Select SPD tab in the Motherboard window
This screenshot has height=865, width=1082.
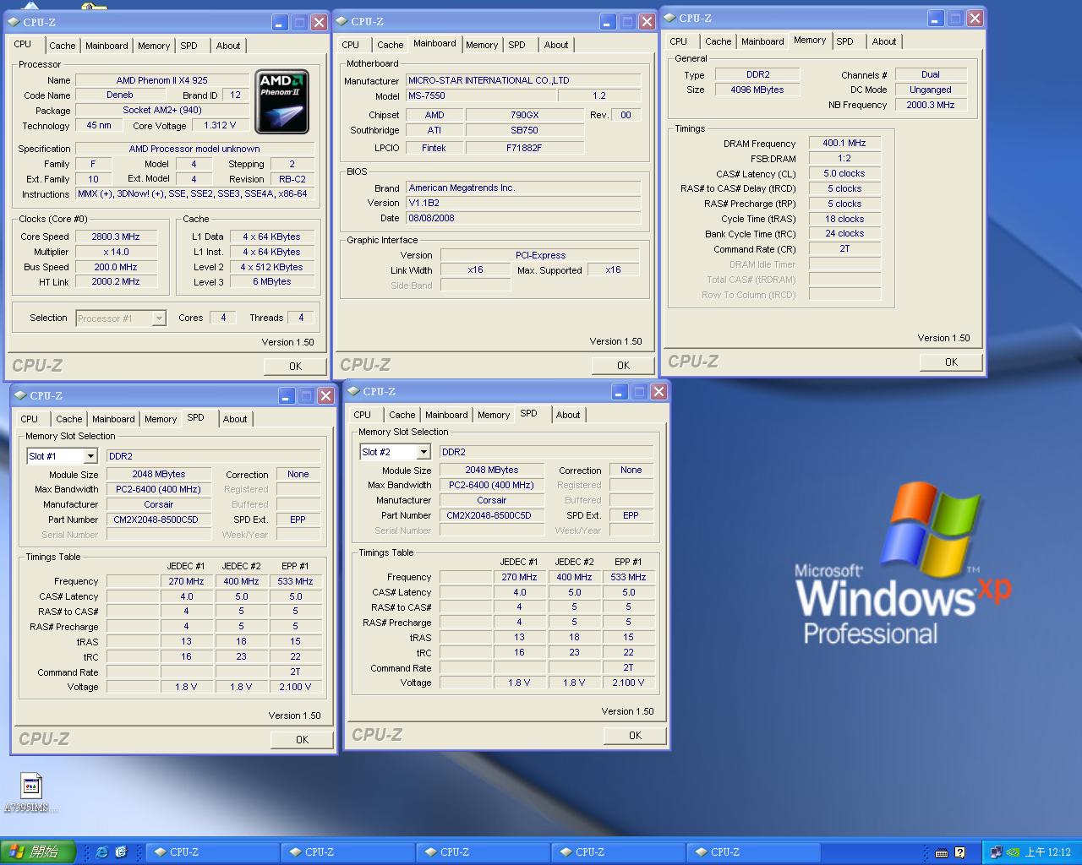517,45
